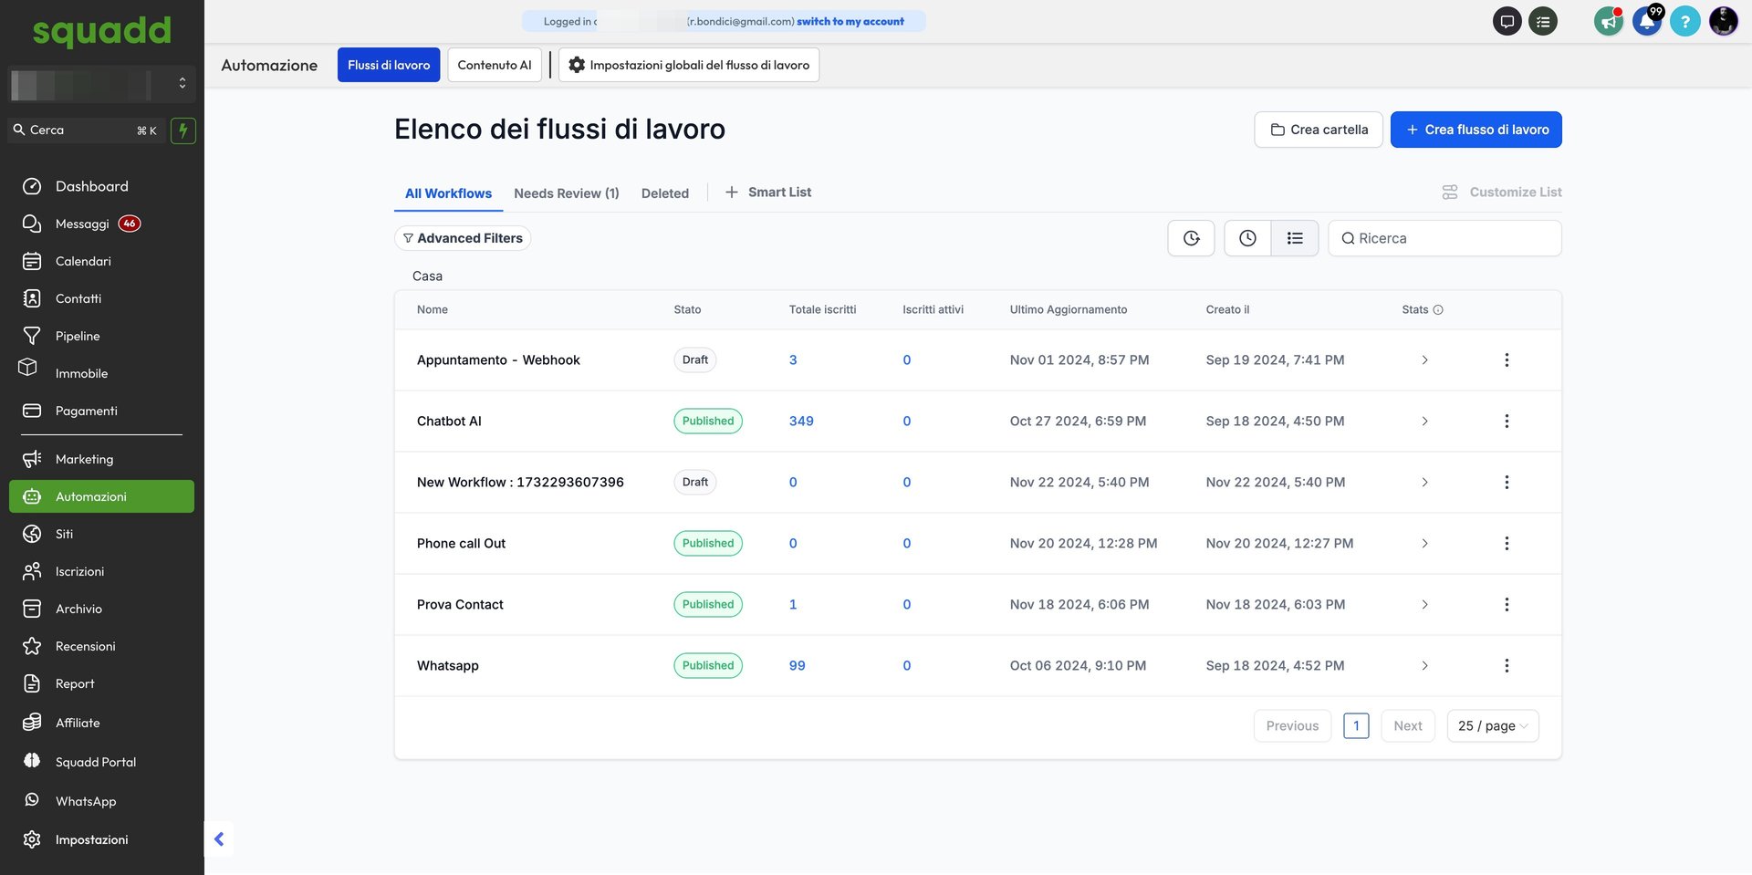The width and height of the screenshot is (1752, 875).
Task: Click the help question mark icon
Action: pos(1684,21)
